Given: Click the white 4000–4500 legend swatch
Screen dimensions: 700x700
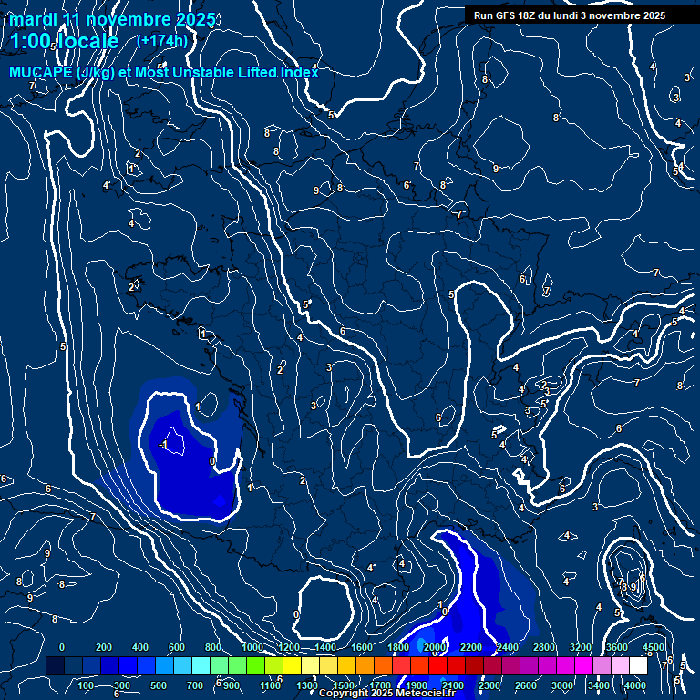Looking at the screenshot, I should click(x=638, y=665).
